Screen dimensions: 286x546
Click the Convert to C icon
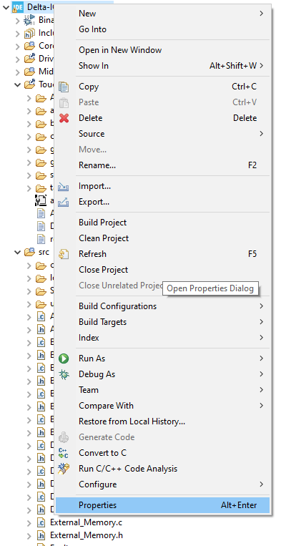(64, 453)
